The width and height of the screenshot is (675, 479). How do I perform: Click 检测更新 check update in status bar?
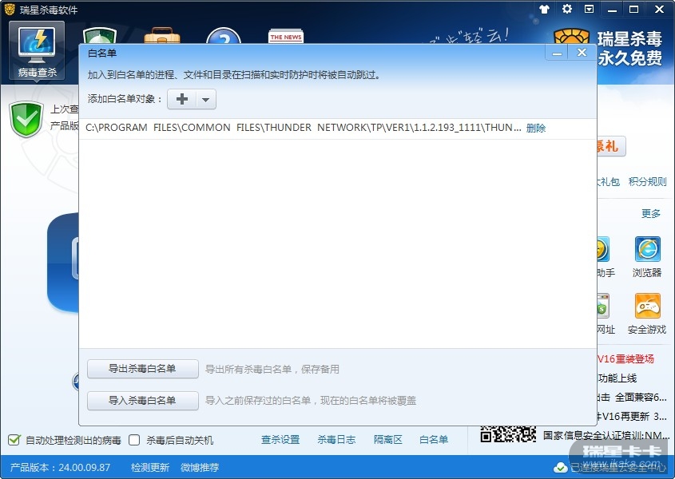click(x=150, y=467)
